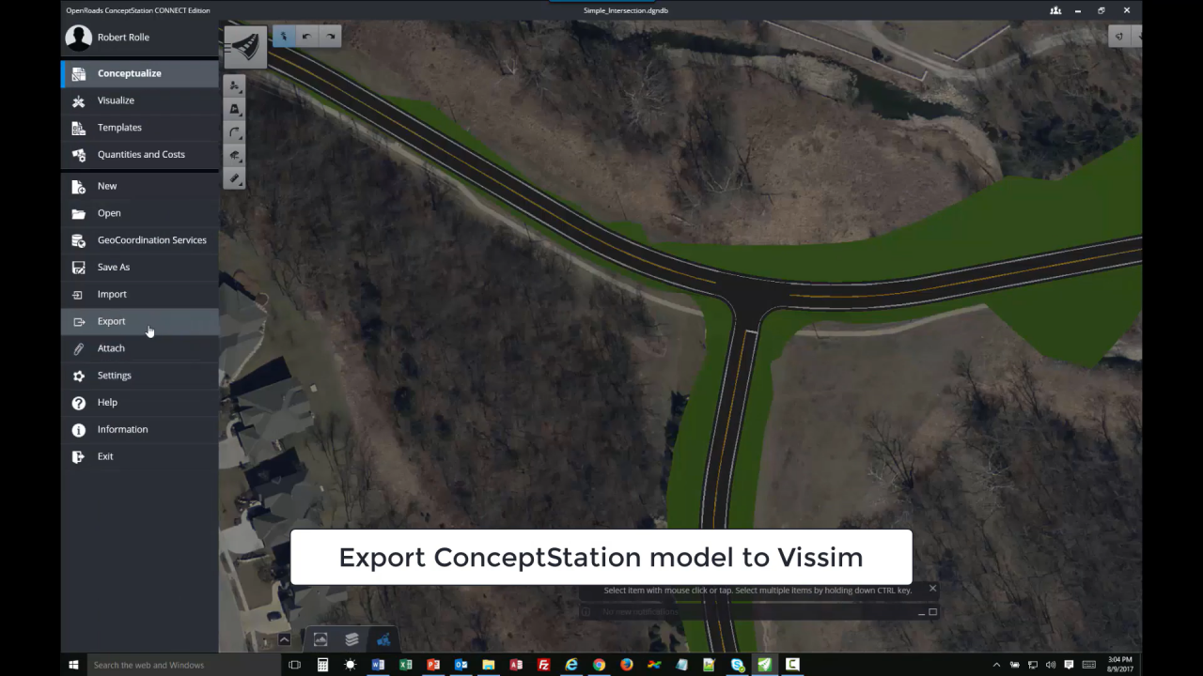Maximize the notifications panel

coord(933,612)
